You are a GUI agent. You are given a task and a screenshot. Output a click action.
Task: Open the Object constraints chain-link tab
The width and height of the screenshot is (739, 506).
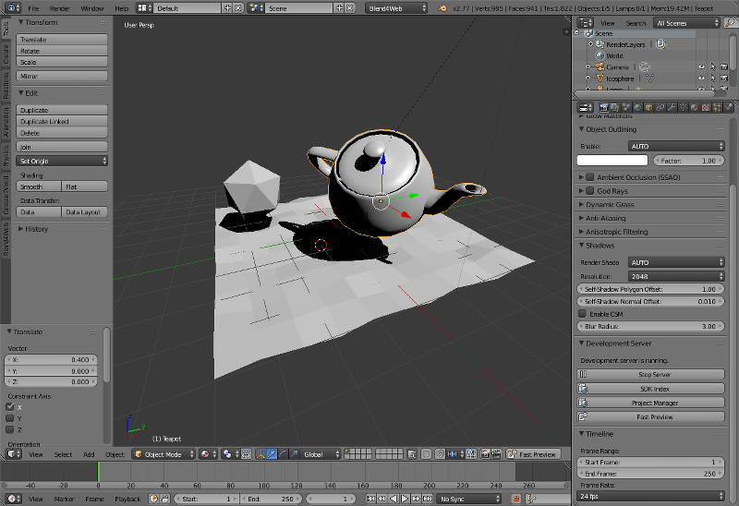coord(660,108)
